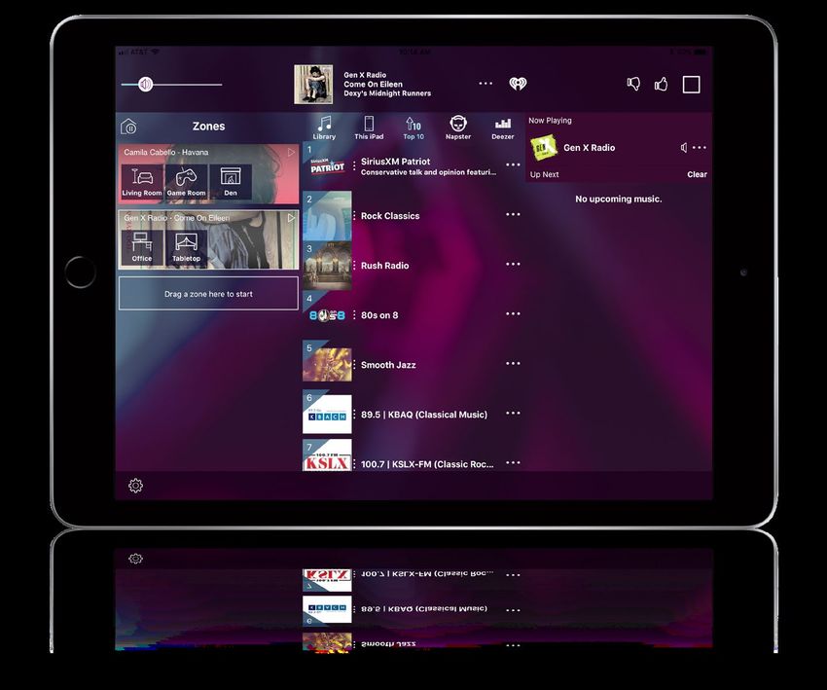Click the Up Next label
Screen dimensions: 827x690
[544, 174]
